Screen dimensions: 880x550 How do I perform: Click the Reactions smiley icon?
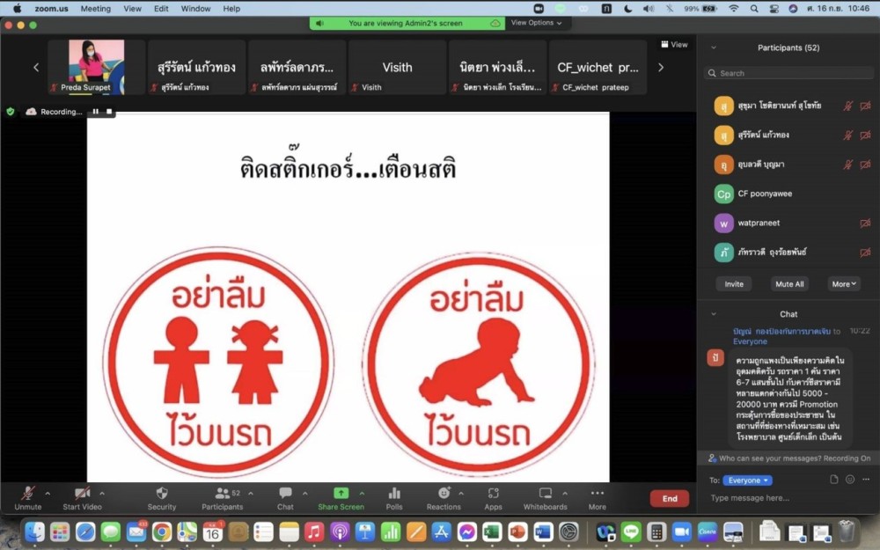pos(444,494)
